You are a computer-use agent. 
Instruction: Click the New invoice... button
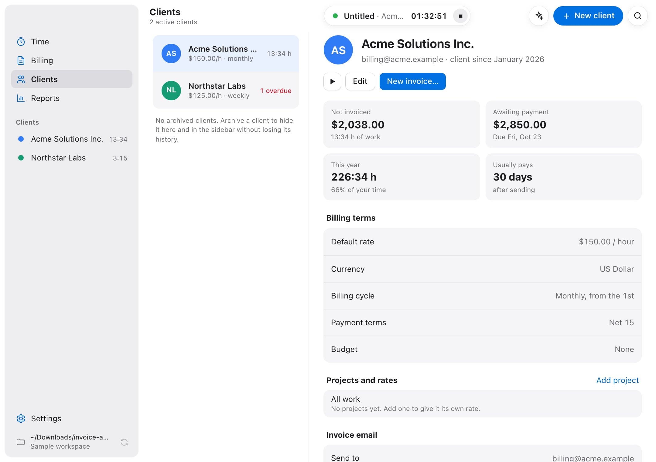point(412,81)
